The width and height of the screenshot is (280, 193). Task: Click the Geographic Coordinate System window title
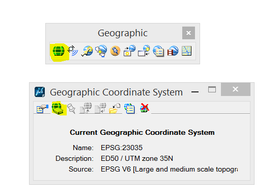[116, 92]
